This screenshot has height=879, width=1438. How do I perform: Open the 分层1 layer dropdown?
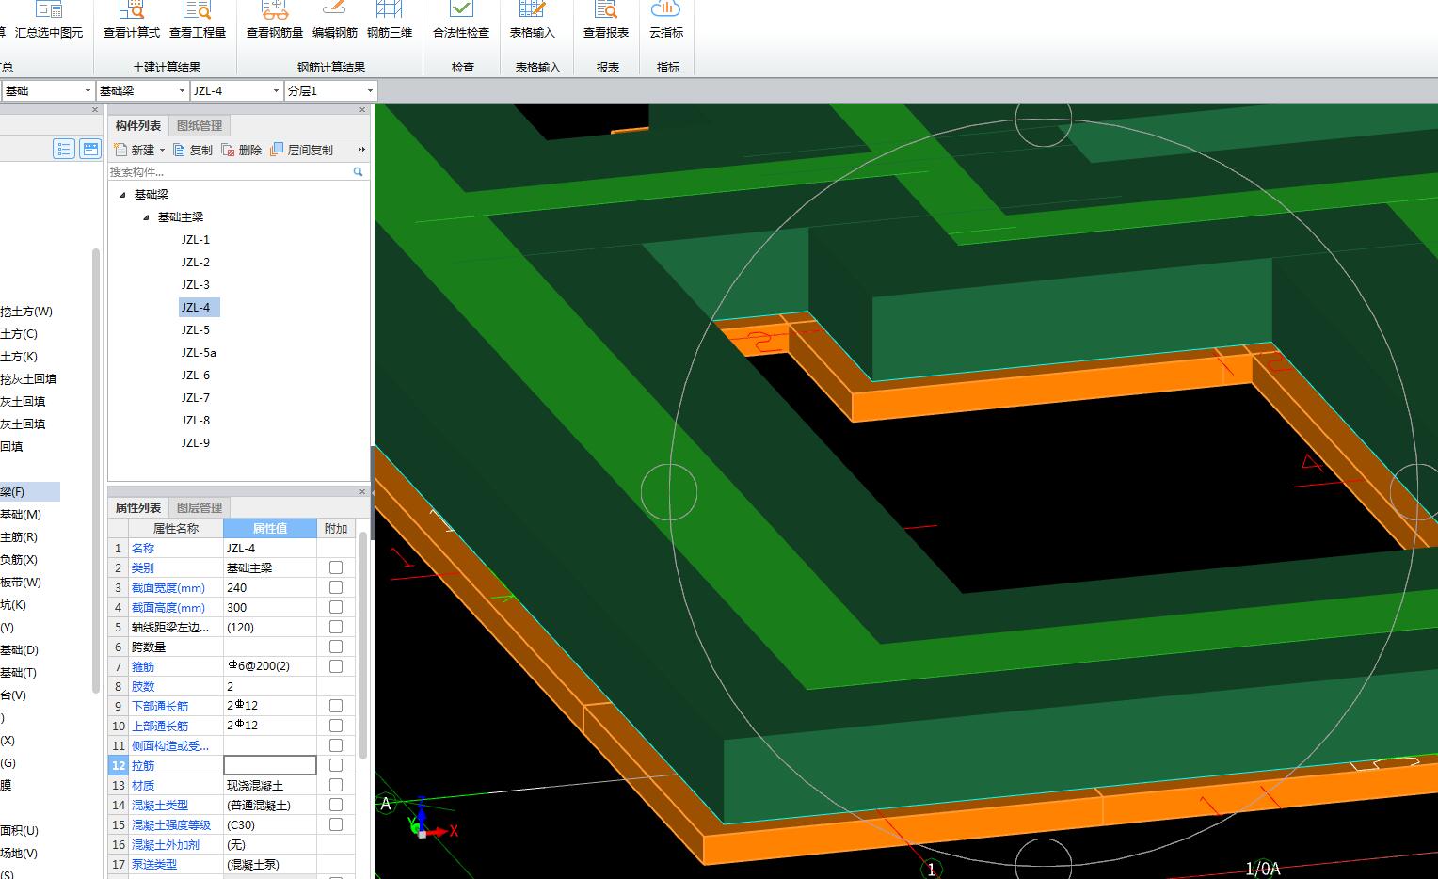point(371,91)
